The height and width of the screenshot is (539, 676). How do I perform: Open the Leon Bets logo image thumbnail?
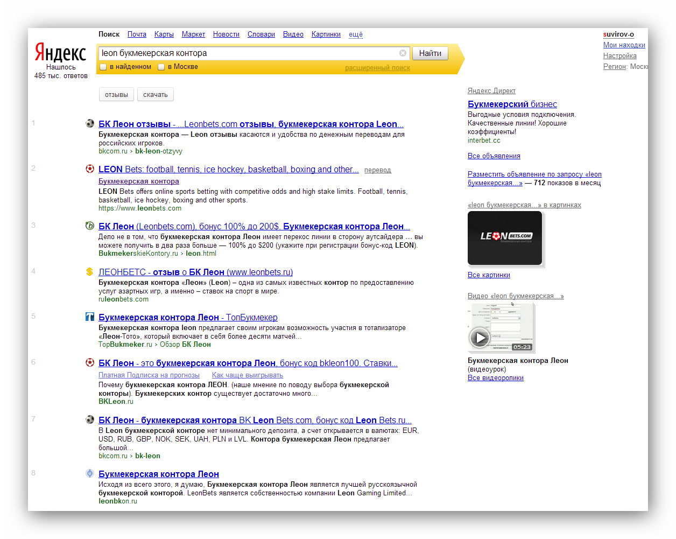coord(505,237)
